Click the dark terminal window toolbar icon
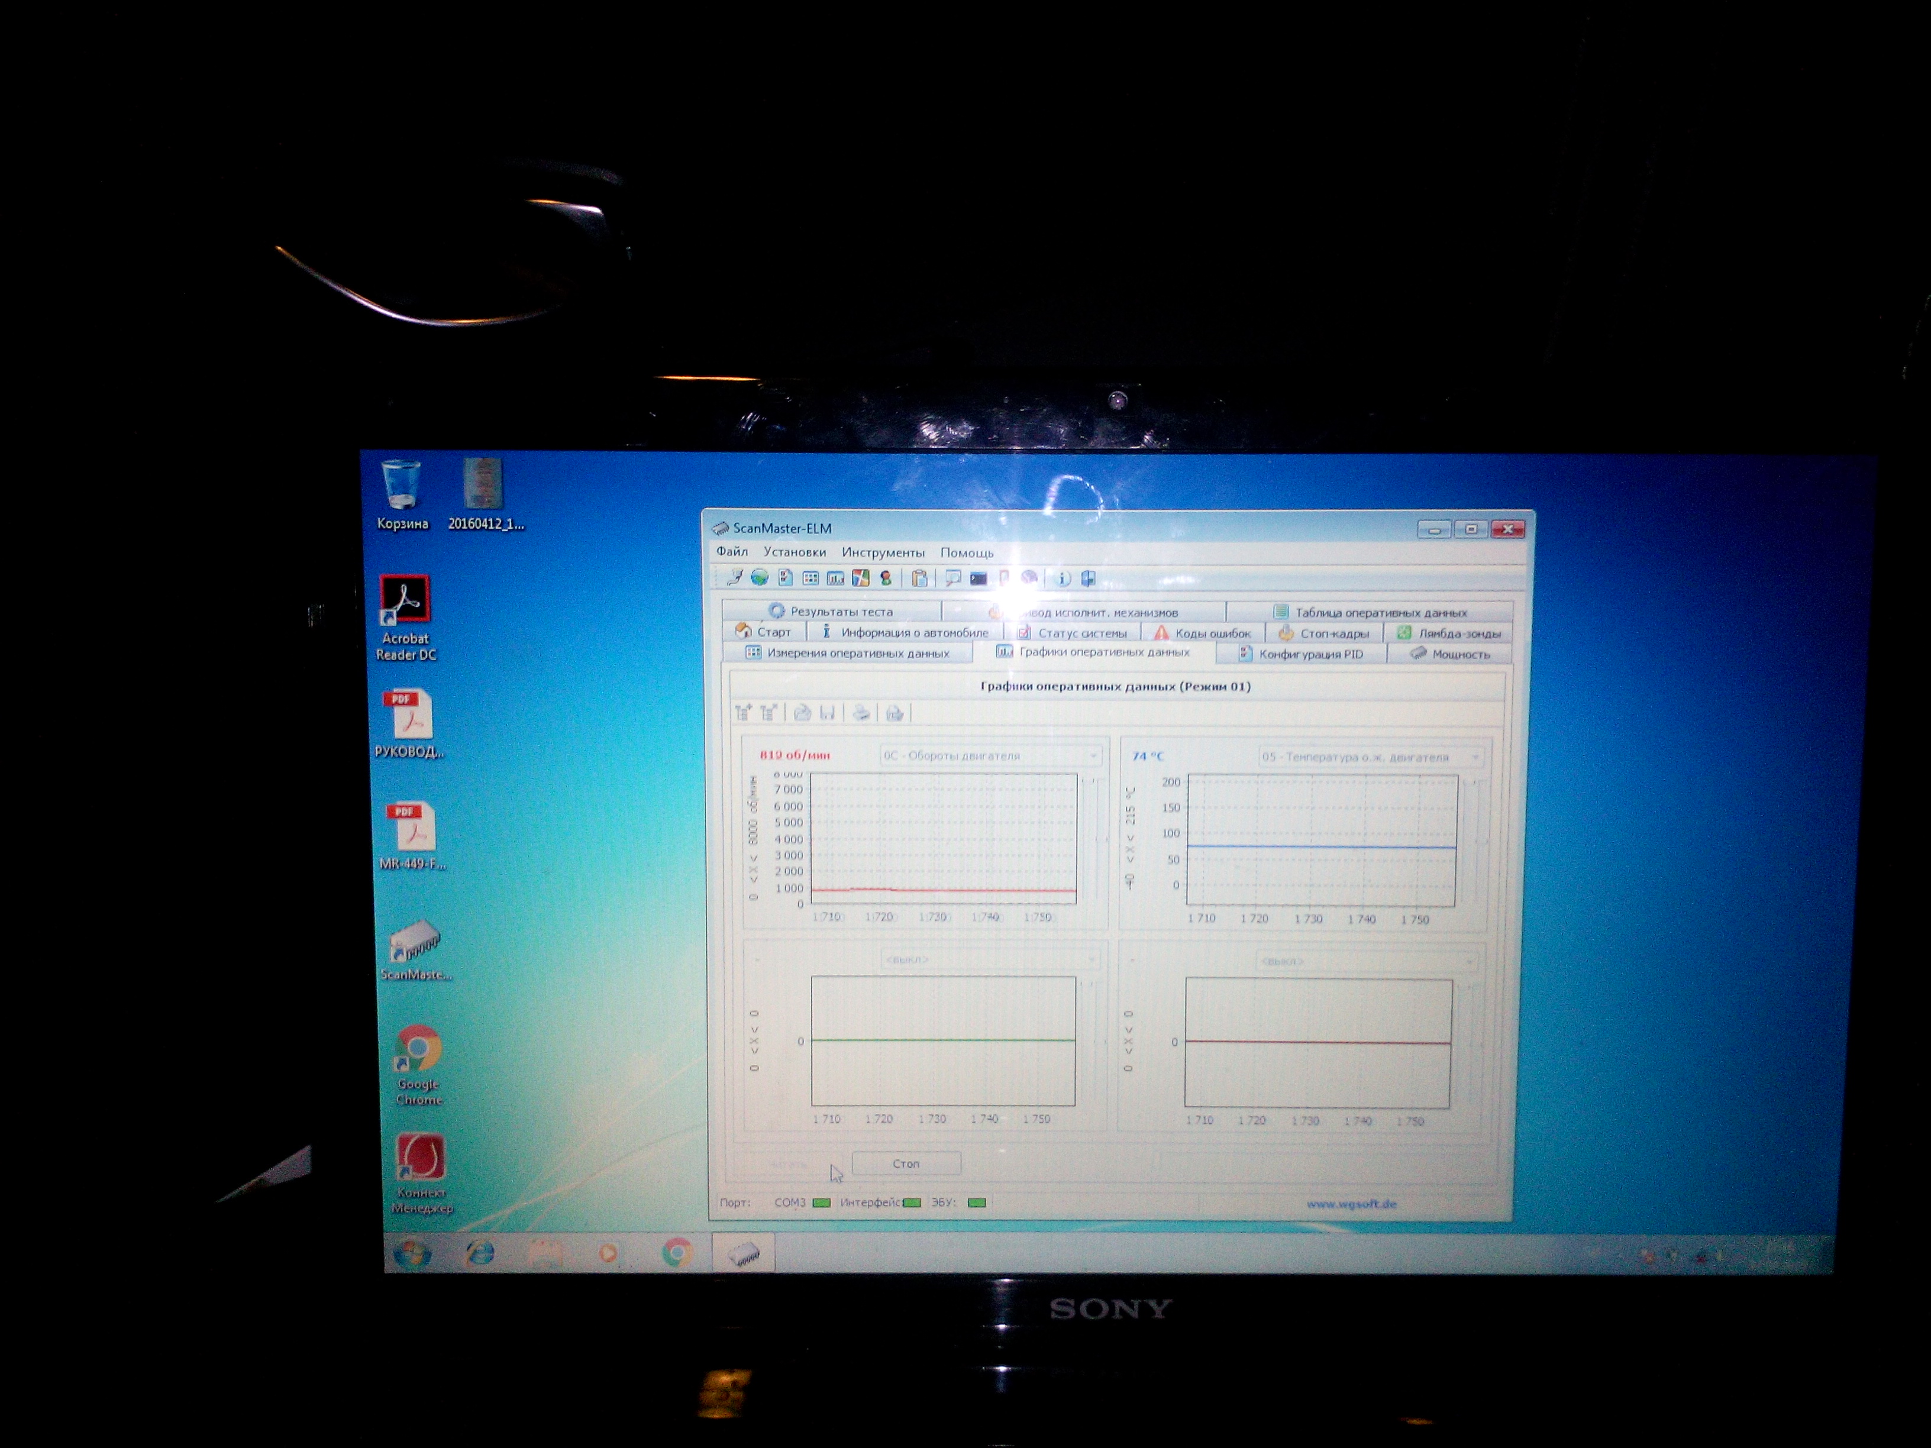 (x=979, y=578)
